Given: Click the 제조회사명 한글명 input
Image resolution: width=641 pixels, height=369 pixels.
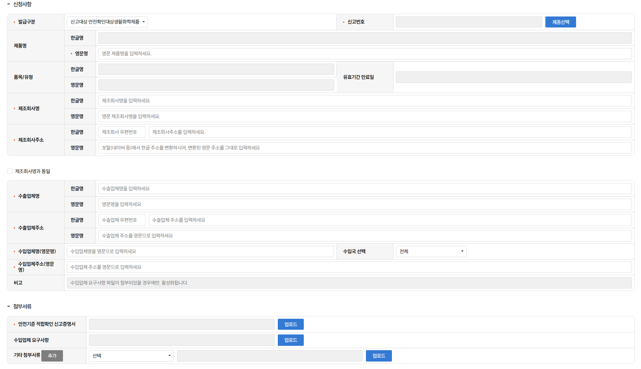Looking at the screenshot, I should tap(365, 100).
